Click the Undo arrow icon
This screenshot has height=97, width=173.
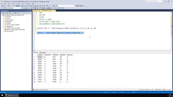(x=47, y=6)
